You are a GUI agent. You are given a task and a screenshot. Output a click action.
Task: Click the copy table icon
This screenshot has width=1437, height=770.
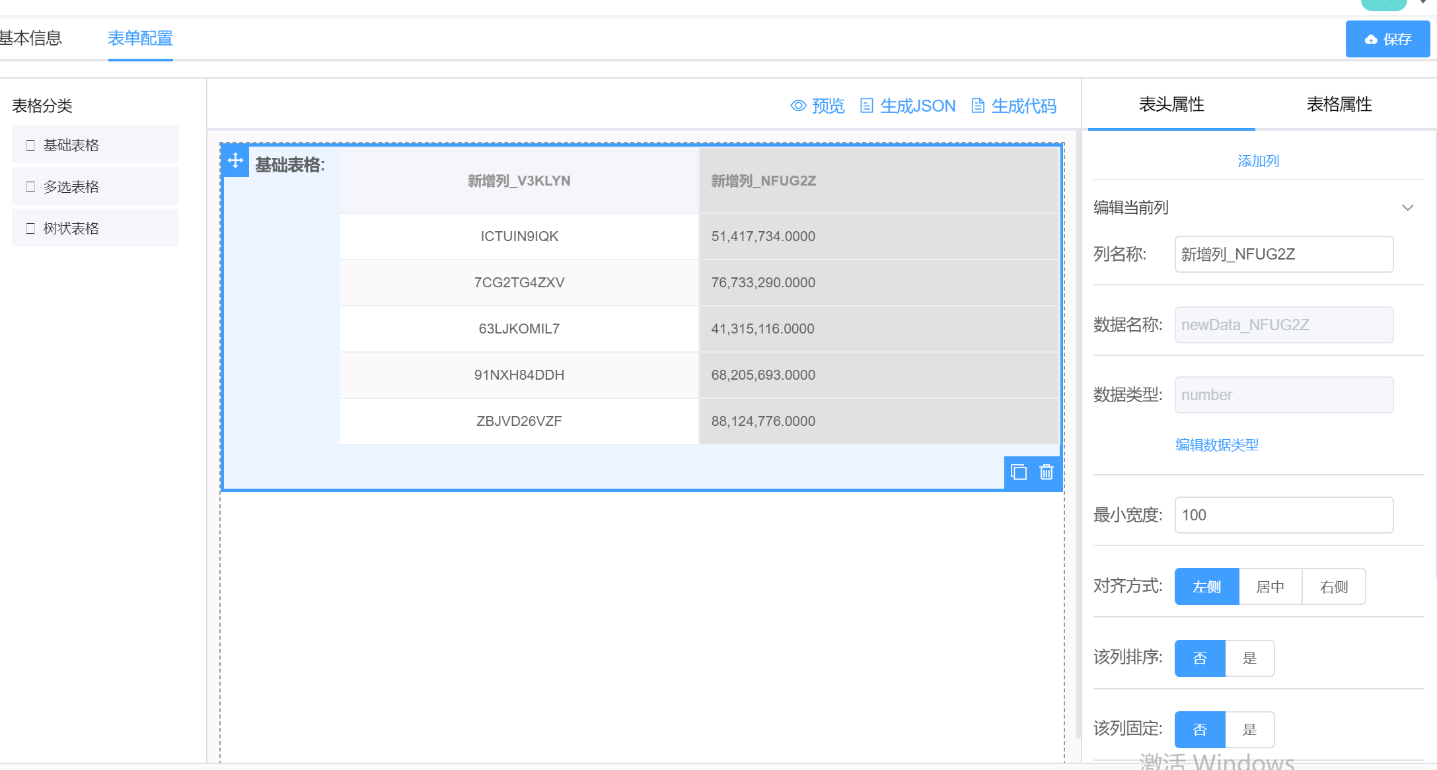click(x=1019, y=472)
